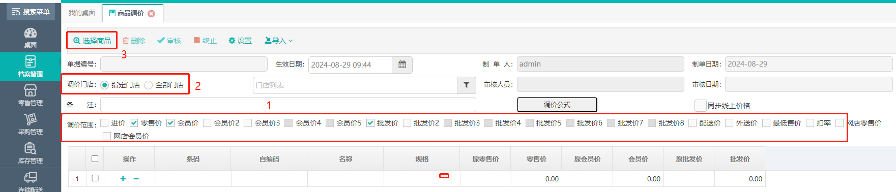Open 库存管理 in sidebar
Image resolution: width=896 pixels, height=192 pixels.
click(x=31, y=153)
